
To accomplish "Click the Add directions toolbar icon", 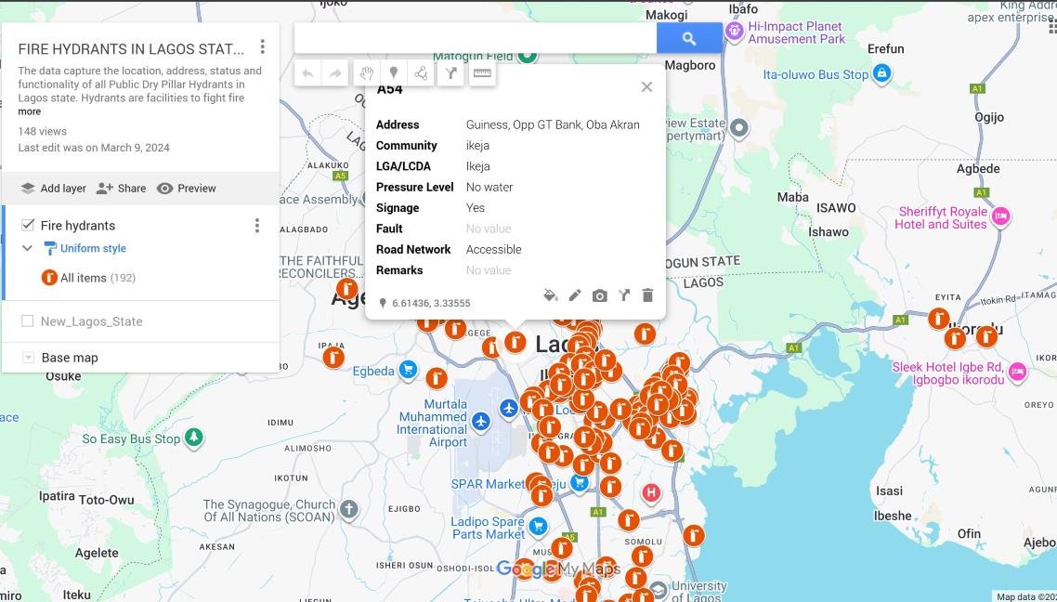I will click(450, 73).
